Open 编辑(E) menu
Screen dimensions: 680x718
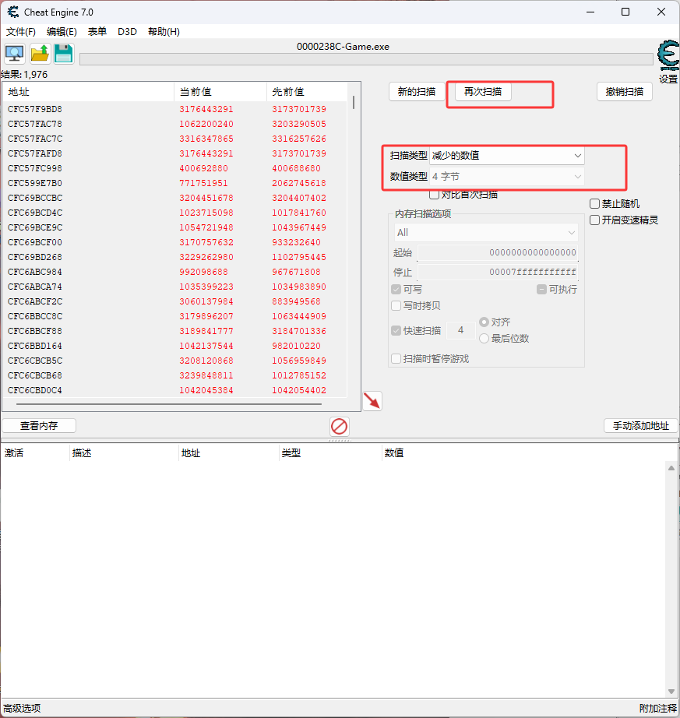coord(62,32)
